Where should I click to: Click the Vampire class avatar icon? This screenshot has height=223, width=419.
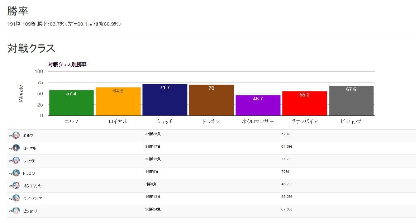[16, 198]
